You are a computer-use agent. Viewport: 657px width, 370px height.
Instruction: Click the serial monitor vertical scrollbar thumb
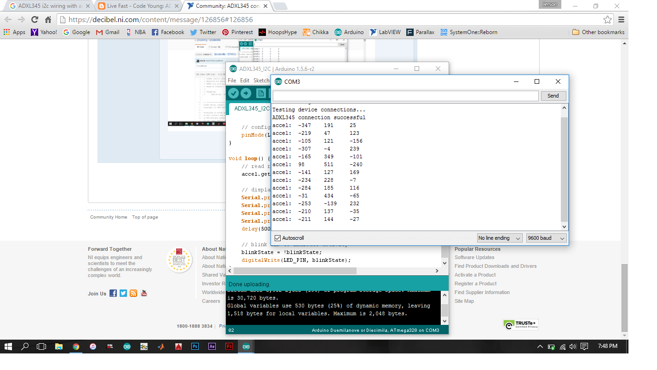(x=565, y=169)
